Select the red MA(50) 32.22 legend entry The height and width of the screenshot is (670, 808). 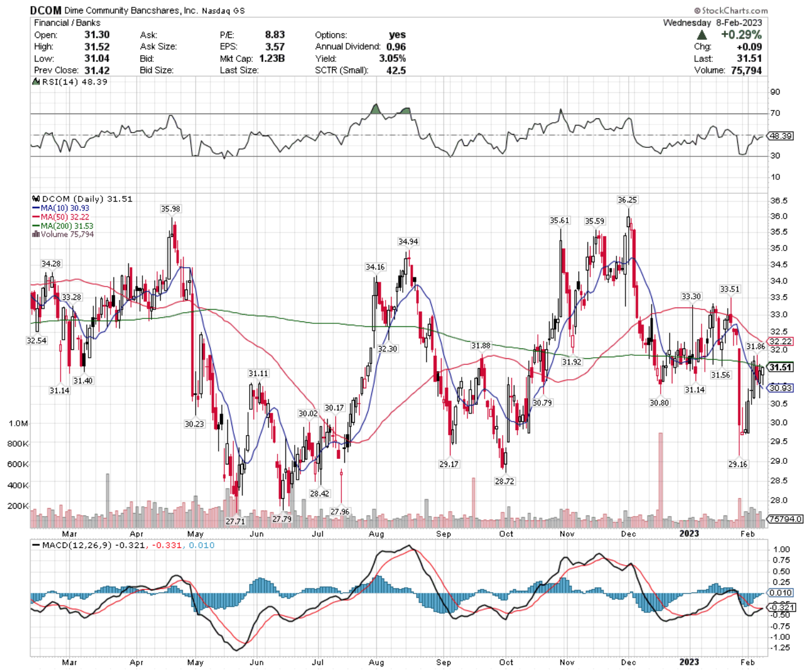pos(61,217)
